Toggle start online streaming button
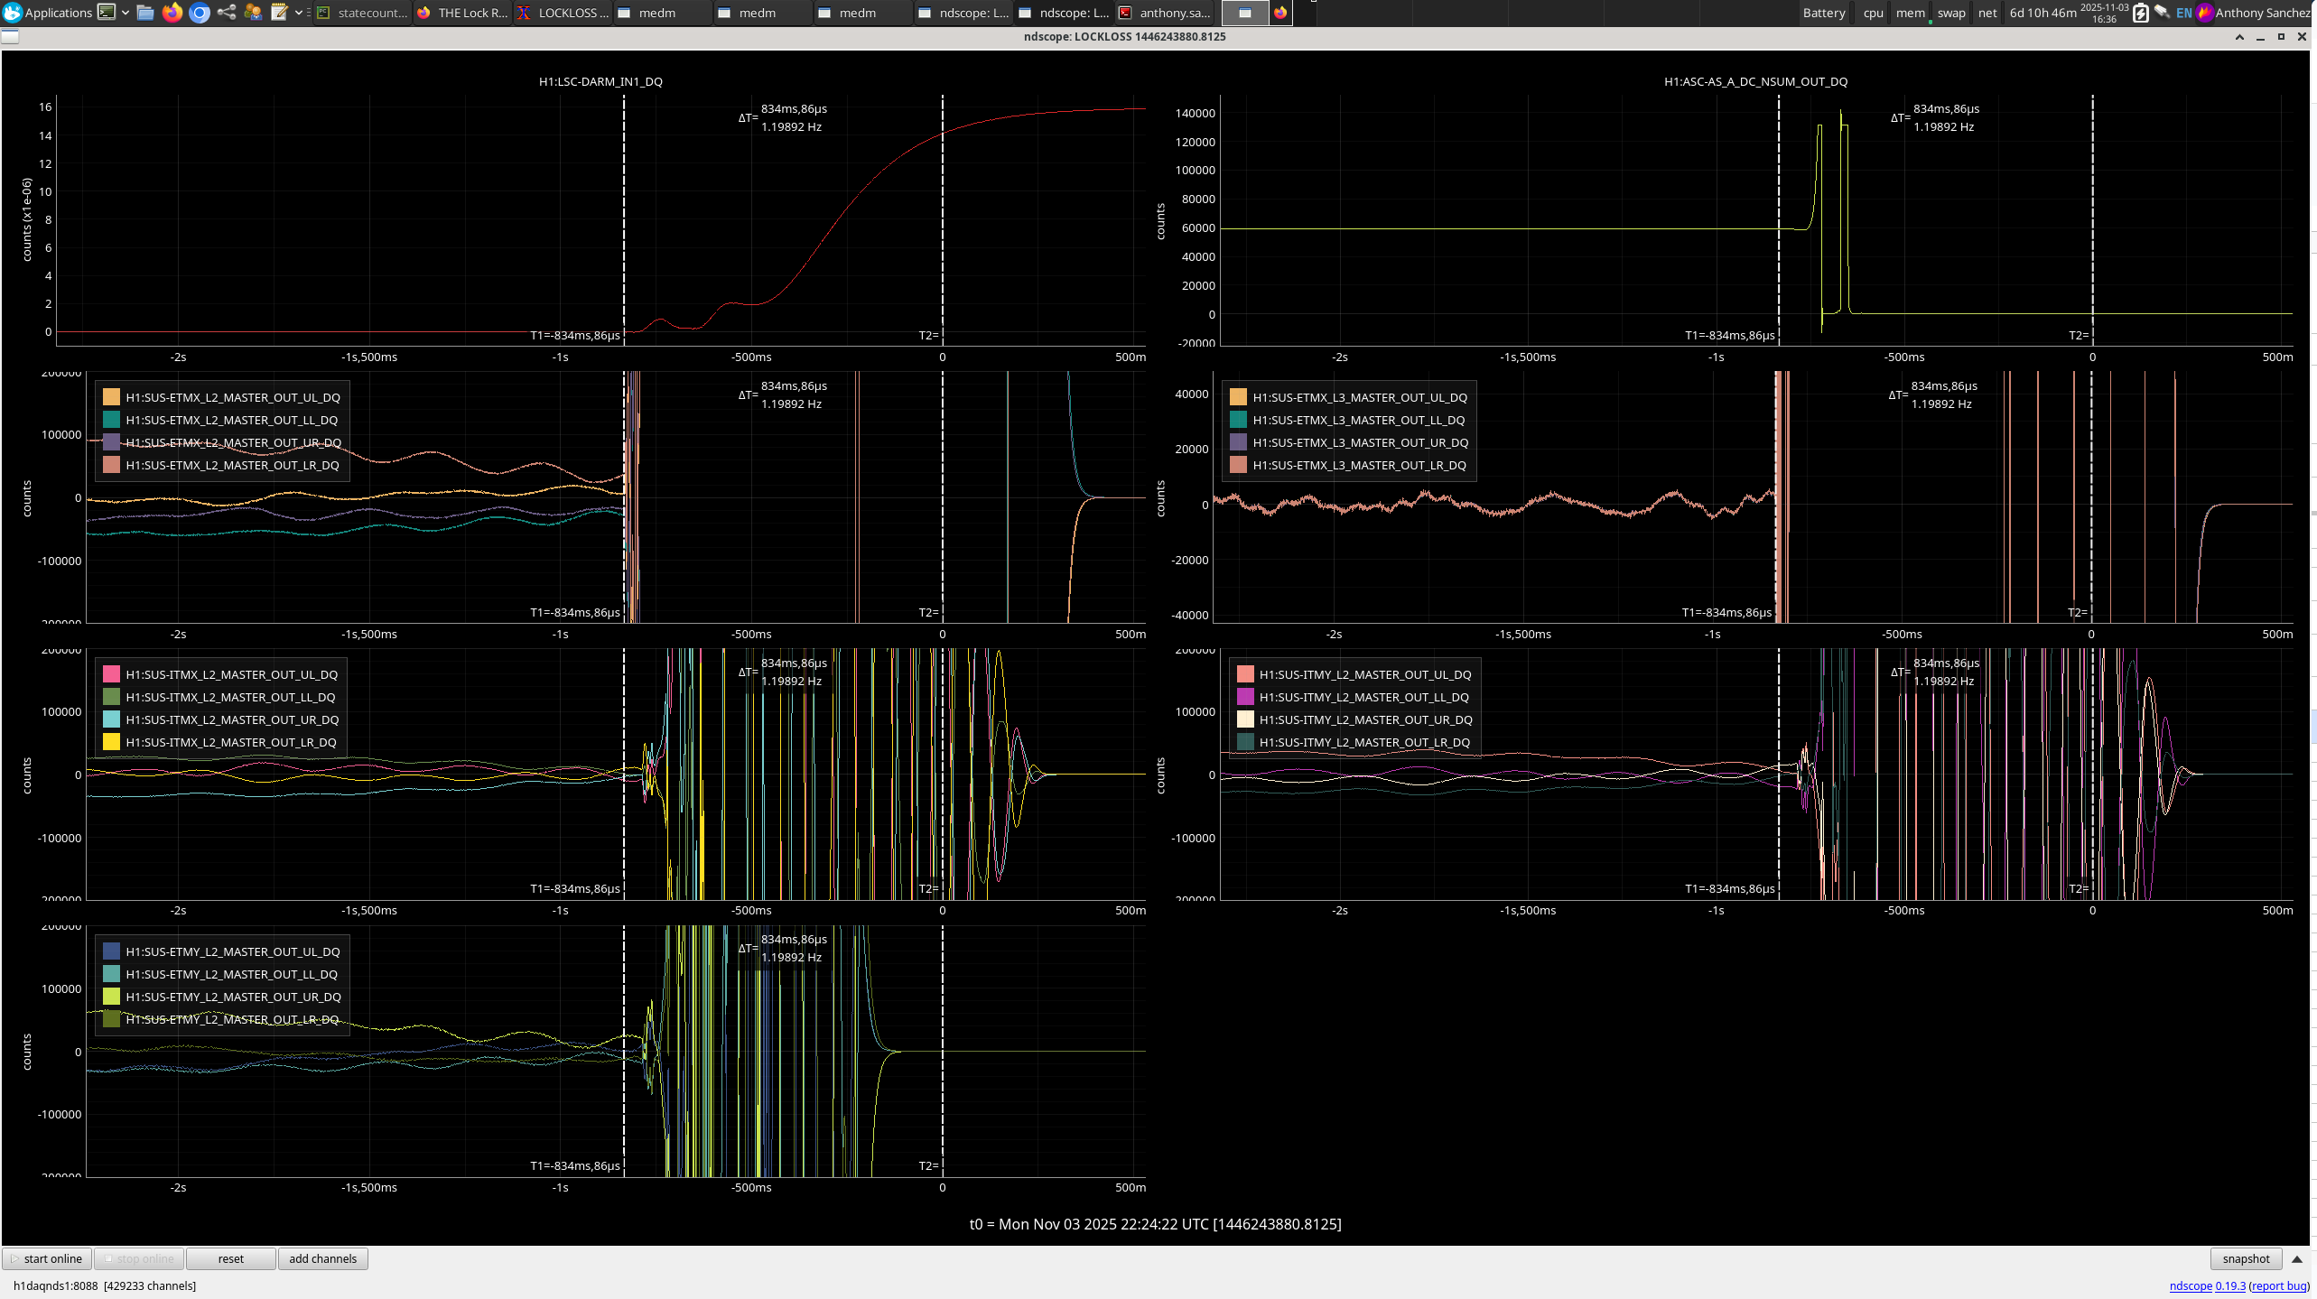 pyautogui.click(x=47, y=1258)
